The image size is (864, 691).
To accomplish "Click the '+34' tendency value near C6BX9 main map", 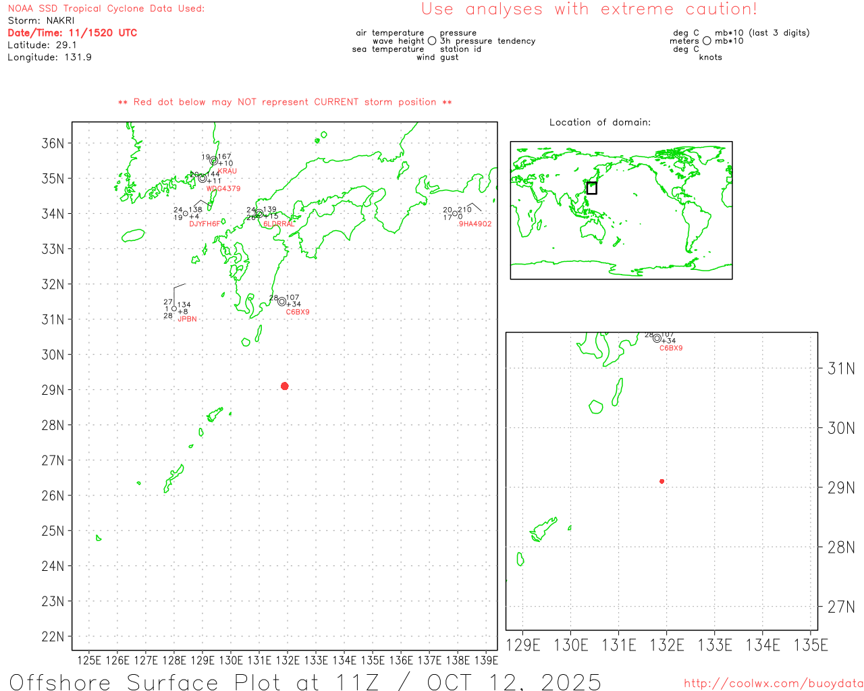I will click(292, 304).
